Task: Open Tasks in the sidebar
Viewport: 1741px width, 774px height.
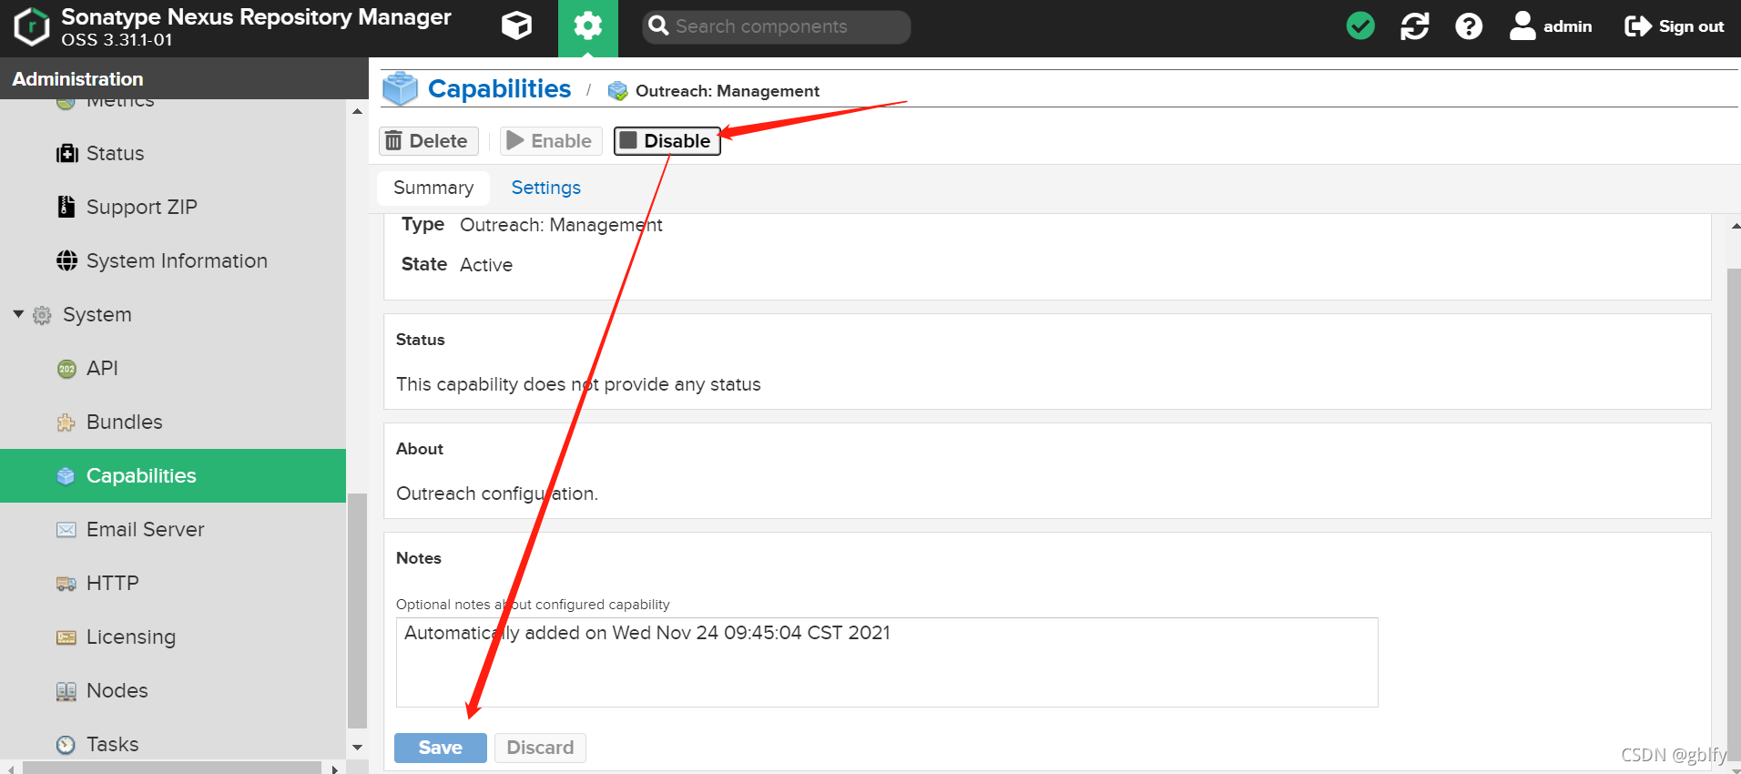Action: [x=173, y=744]
